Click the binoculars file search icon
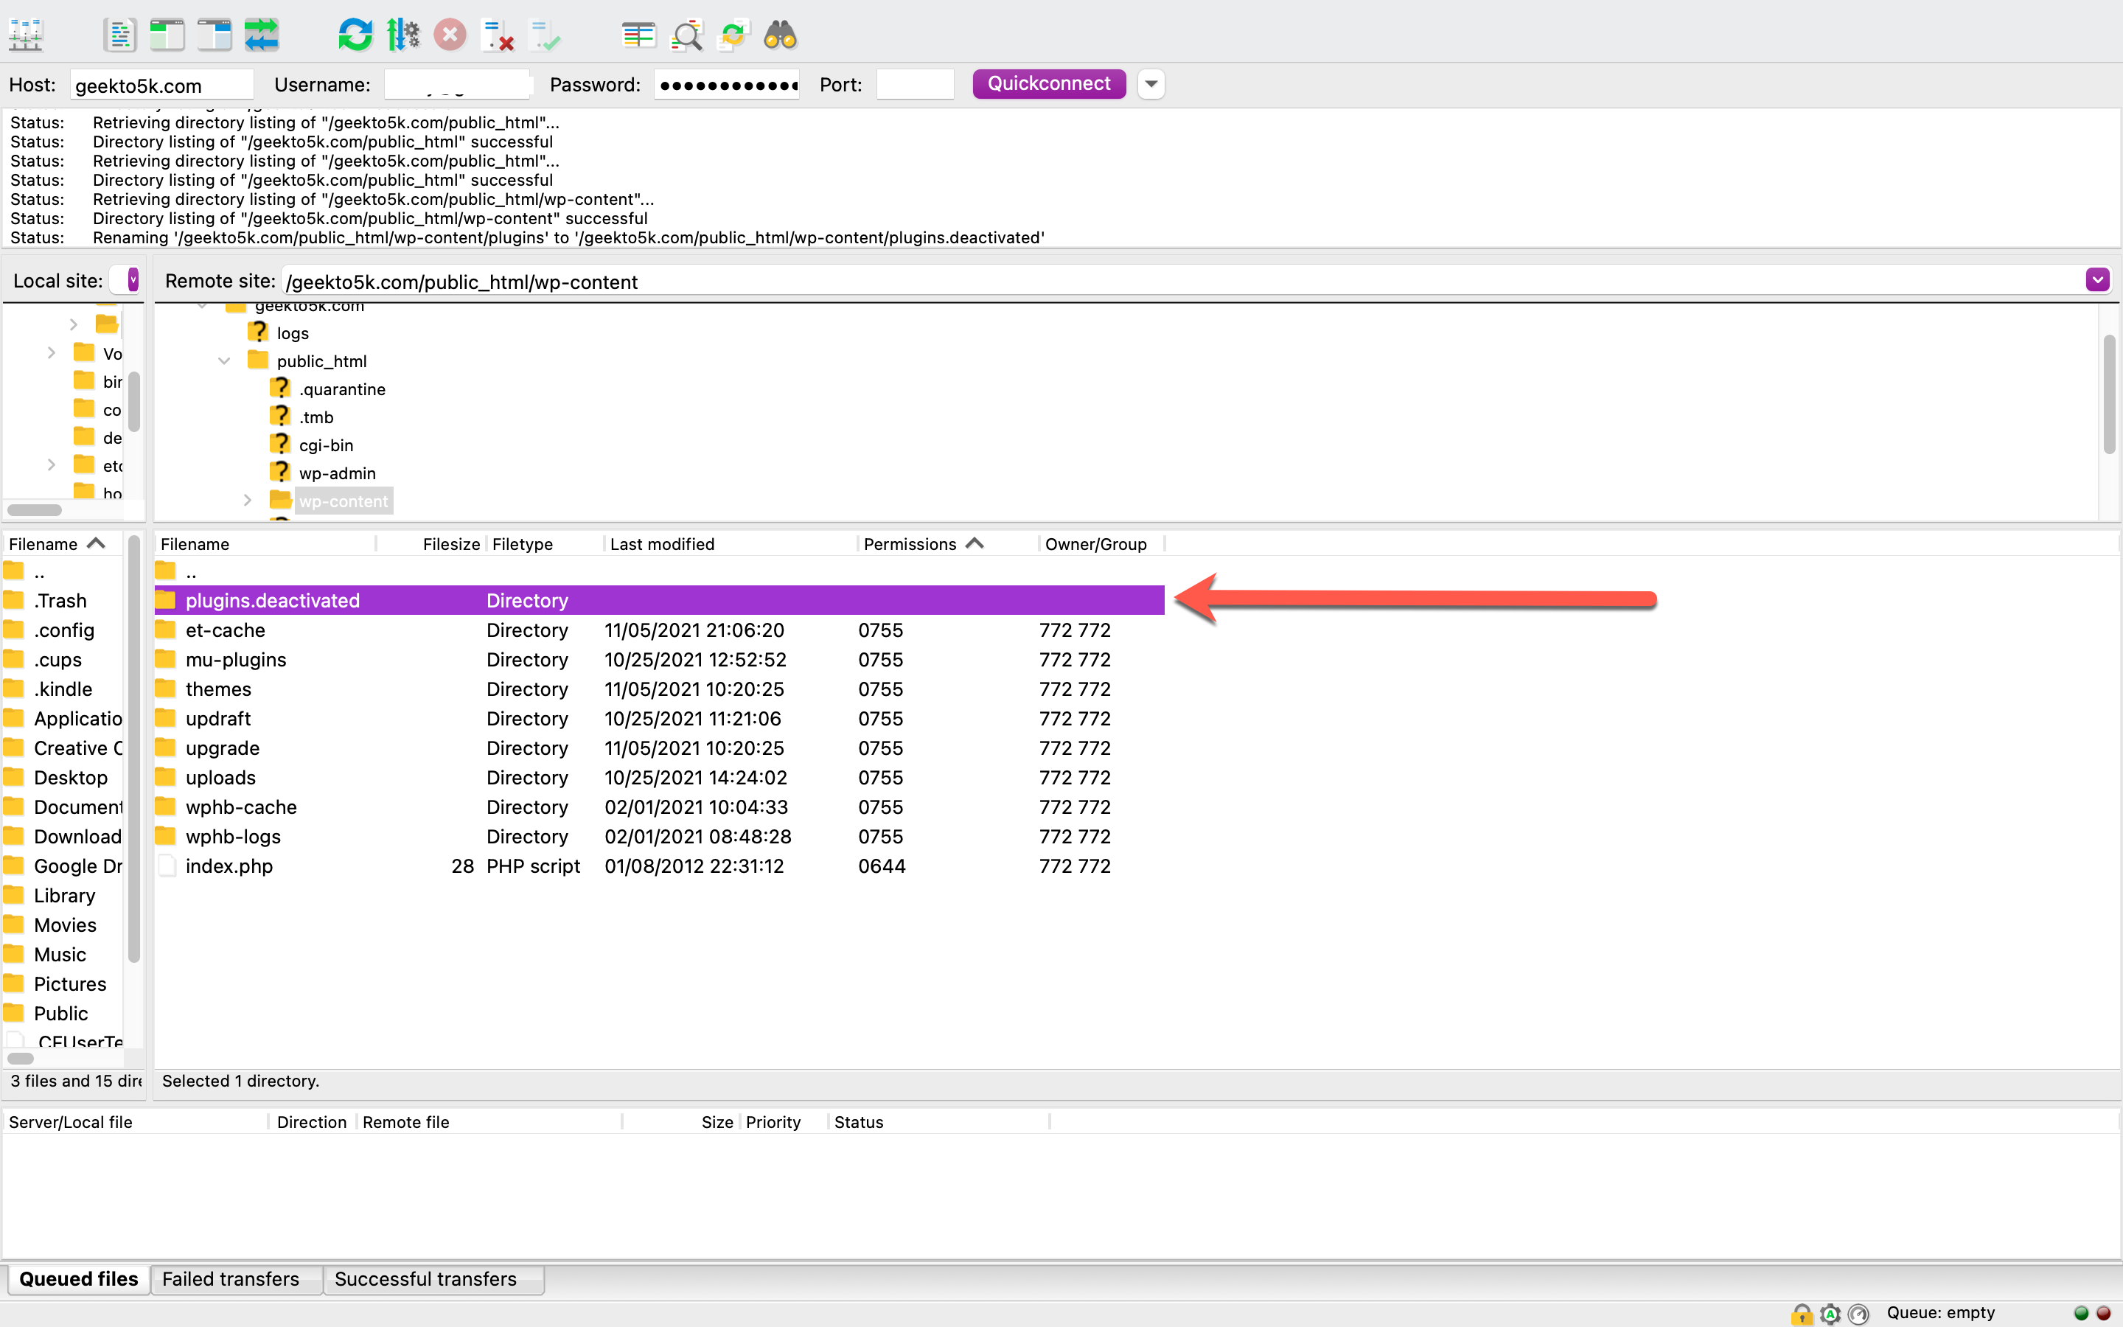This screenshot has height=1327, width=2123. point(780,35)
